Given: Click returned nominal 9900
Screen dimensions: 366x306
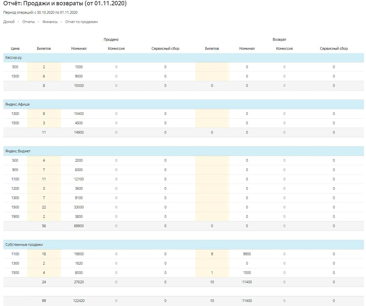Looking at the screenshot, I should click(247, 254).
